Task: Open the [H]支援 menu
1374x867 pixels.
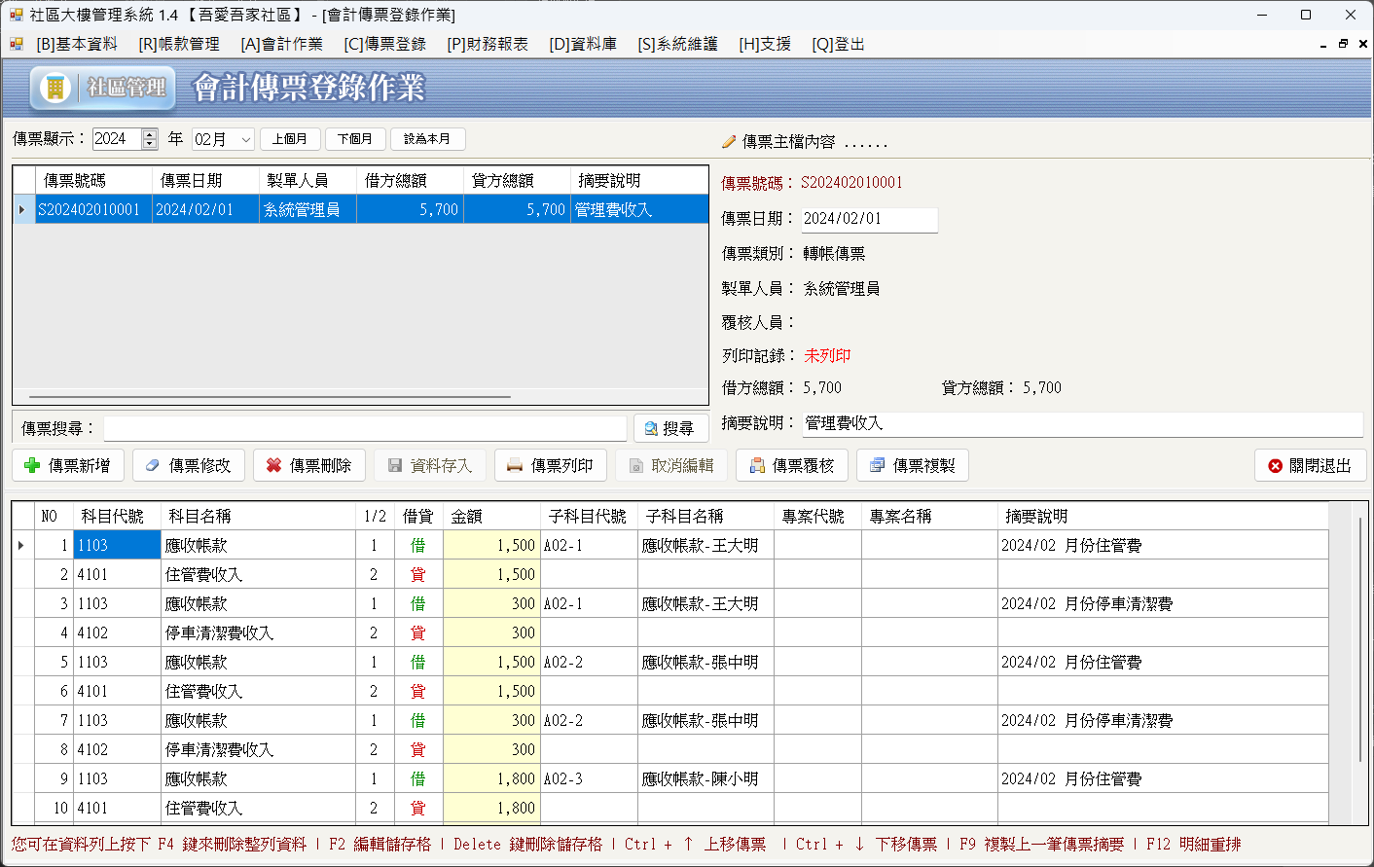Action: [765, 44]
